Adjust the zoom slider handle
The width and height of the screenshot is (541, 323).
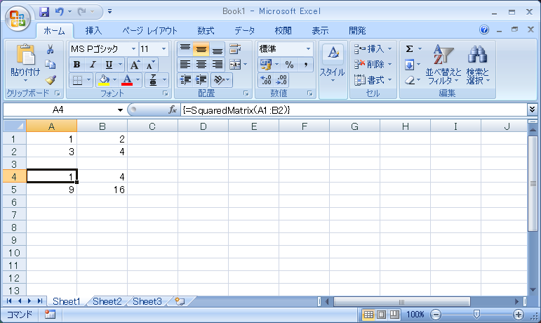(x=476, y=314)
